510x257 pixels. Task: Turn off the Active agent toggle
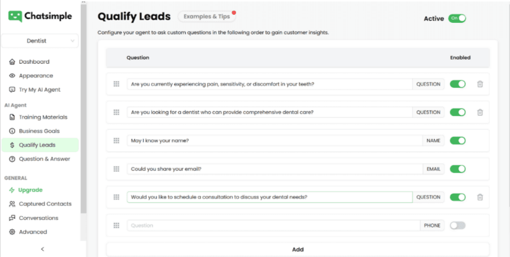pos(457,19)
